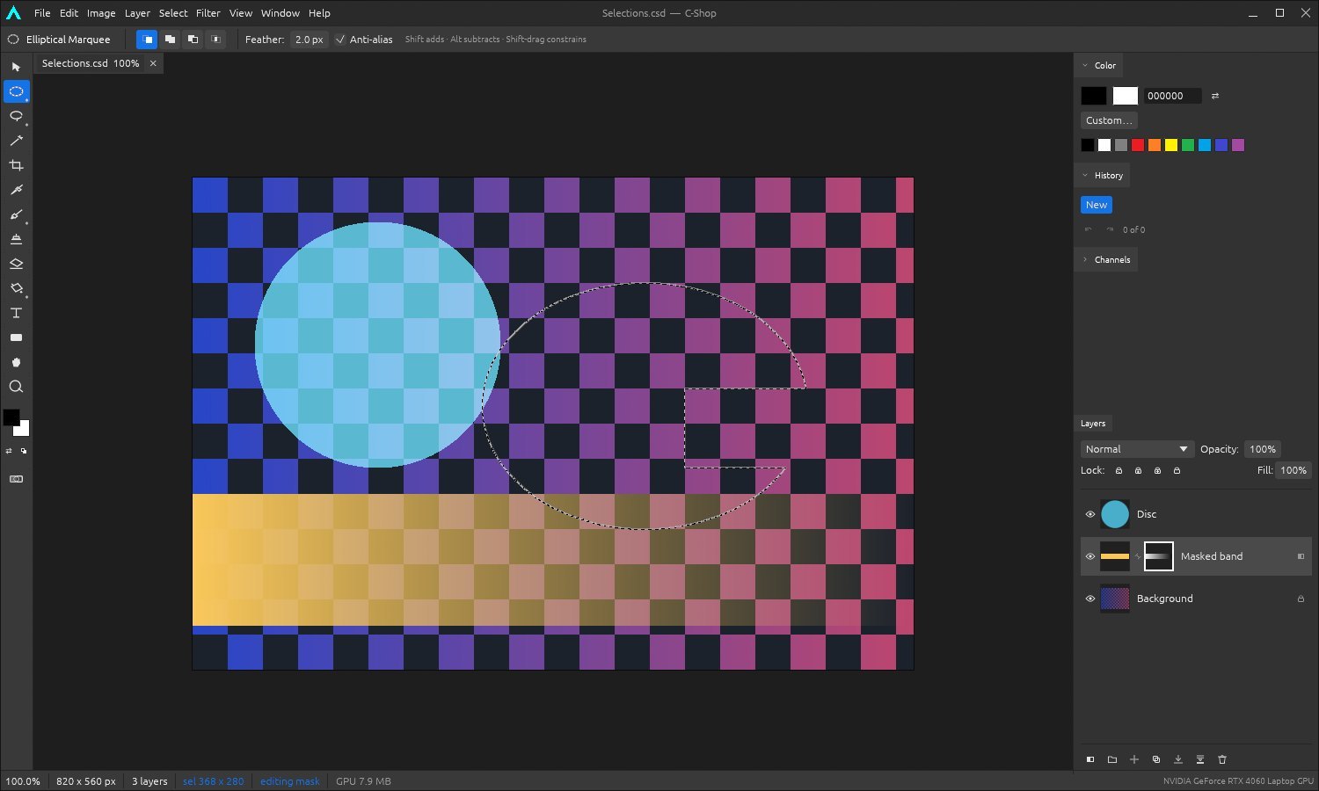Toggle the last Lock option icon
The width and height of the screenshot is (1319, 791).
pos(1177,470)
